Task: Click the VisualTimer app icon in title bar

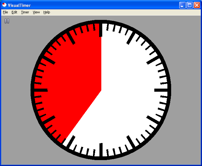Action: tap(4, 5)
